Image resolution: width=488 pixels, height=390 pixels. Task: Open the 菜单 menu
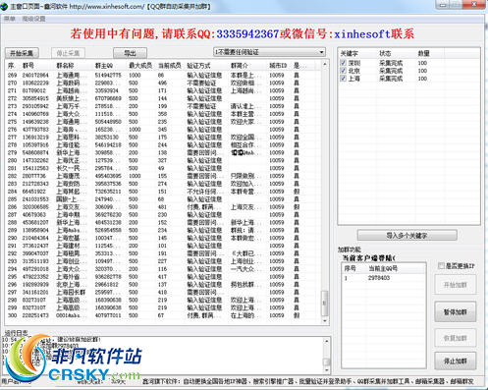coord(10,19)
